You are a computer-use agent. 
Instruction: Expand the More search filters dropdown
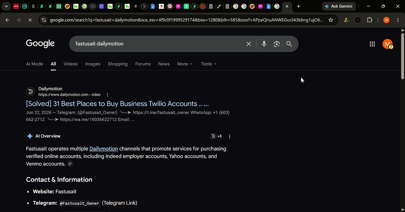tap(185, 64)
